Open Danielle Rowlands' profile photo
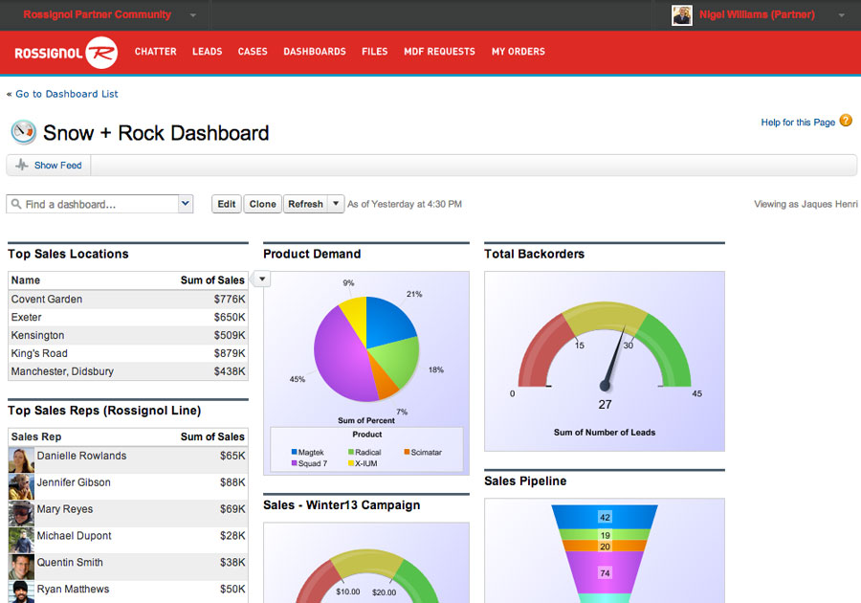The height and width of the screenshot is (603, 861). [x=21, y=460]
